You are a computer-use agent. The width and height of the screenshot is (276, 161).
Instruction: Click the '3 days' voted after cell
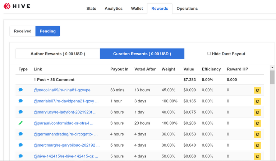pyautogui.click(x=140, y=101)
